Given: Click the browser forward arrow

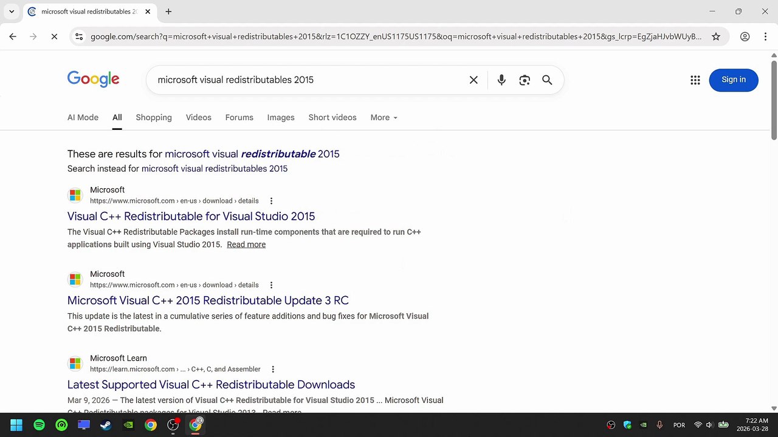Looking at the screenshot, I should 33,36.
